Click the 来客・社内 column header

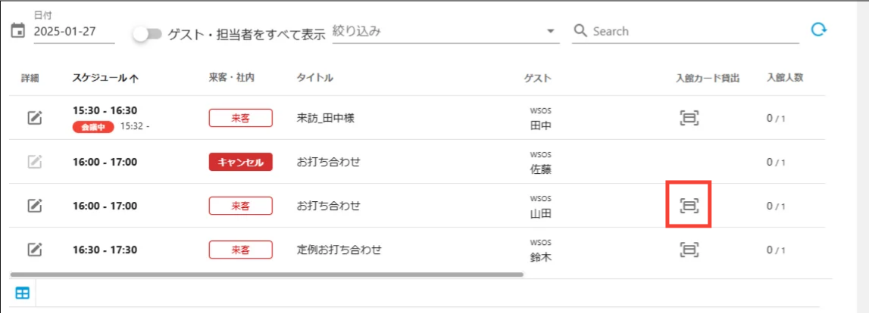click(233, 78)
